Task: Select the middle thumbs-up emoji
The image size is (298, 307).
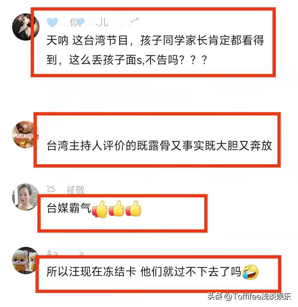Action: (x=116, y=208)
